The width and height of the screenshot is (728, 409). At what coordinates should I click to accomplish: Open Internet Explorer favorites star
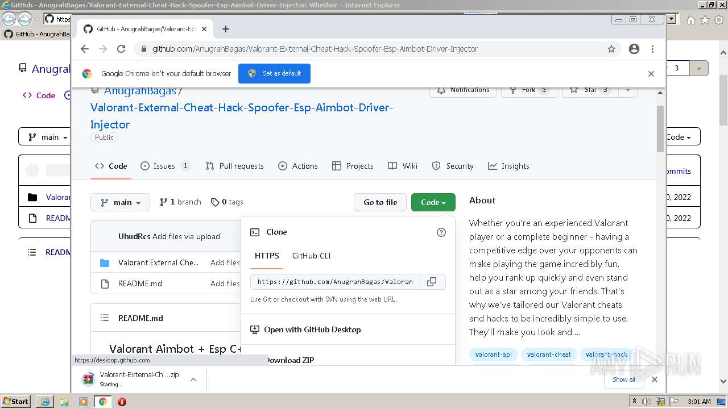click(x=705, y=20)
